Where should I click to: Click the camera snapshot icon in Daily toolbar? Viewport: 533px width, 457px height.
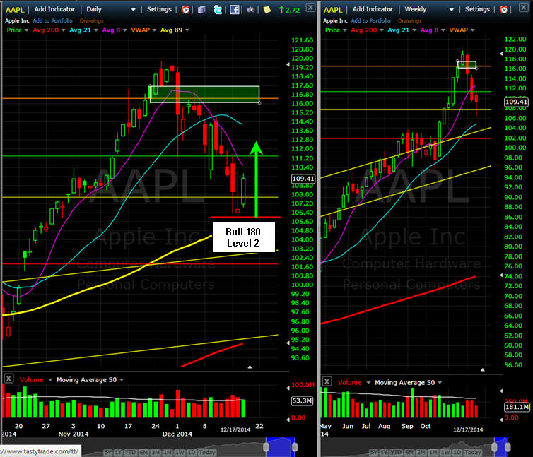tap(251, 9)
